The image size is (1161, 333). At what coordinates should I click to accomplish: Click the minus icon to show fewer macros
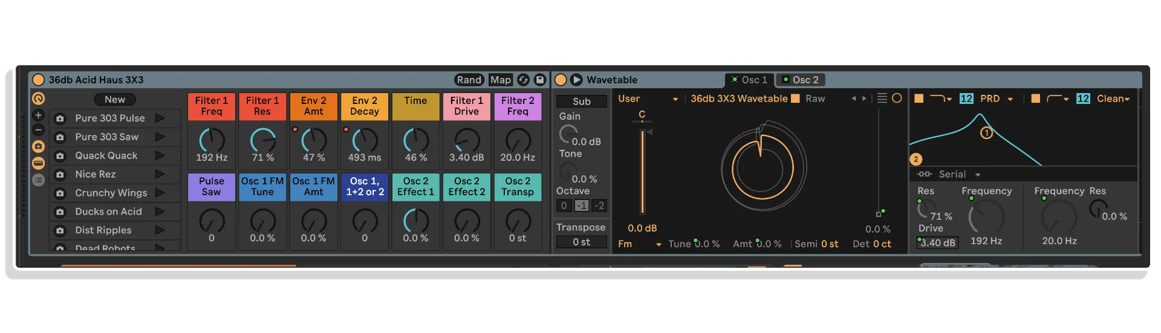(38, 130)
